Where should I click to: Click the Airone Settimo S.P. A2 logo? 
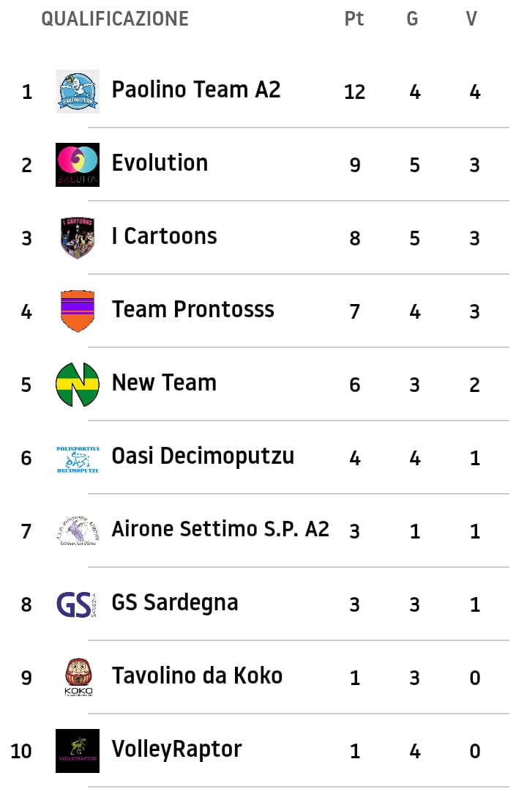coord(78,531)
